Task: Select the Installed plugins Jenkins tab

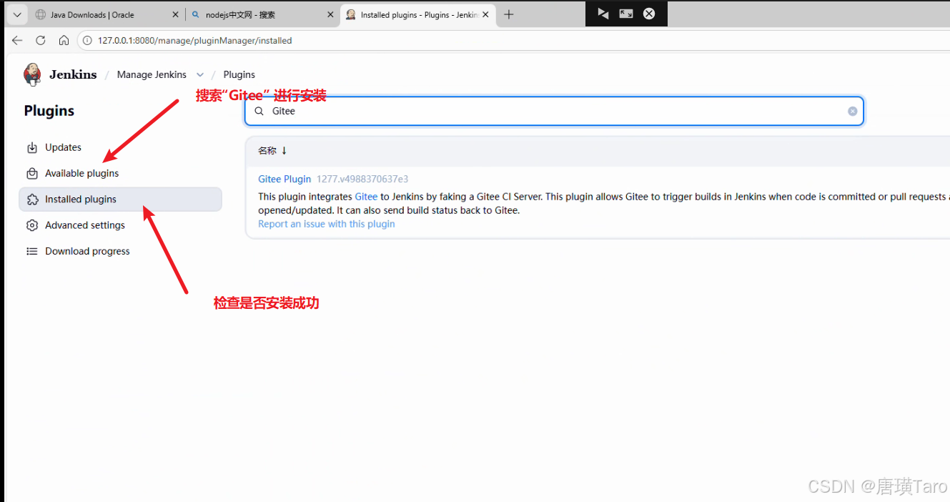Action: click(x=417, y=14)
